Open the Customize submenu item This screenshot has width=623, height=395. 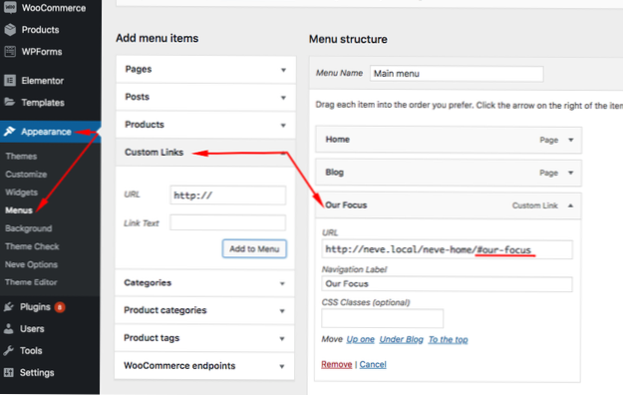26,175
